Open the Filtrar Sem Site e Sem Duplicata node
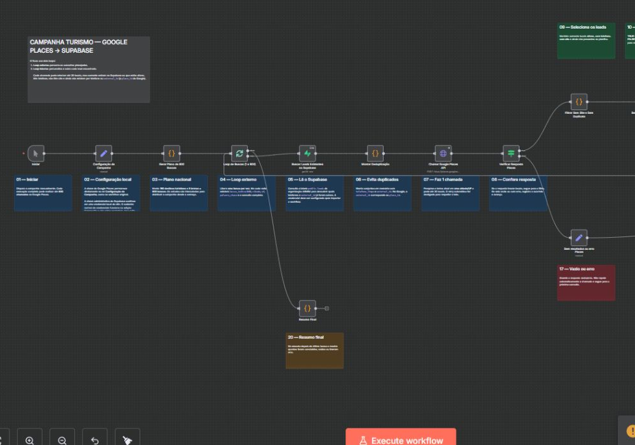635x445 pixels. pyautogui.click(x=579, y=102)
